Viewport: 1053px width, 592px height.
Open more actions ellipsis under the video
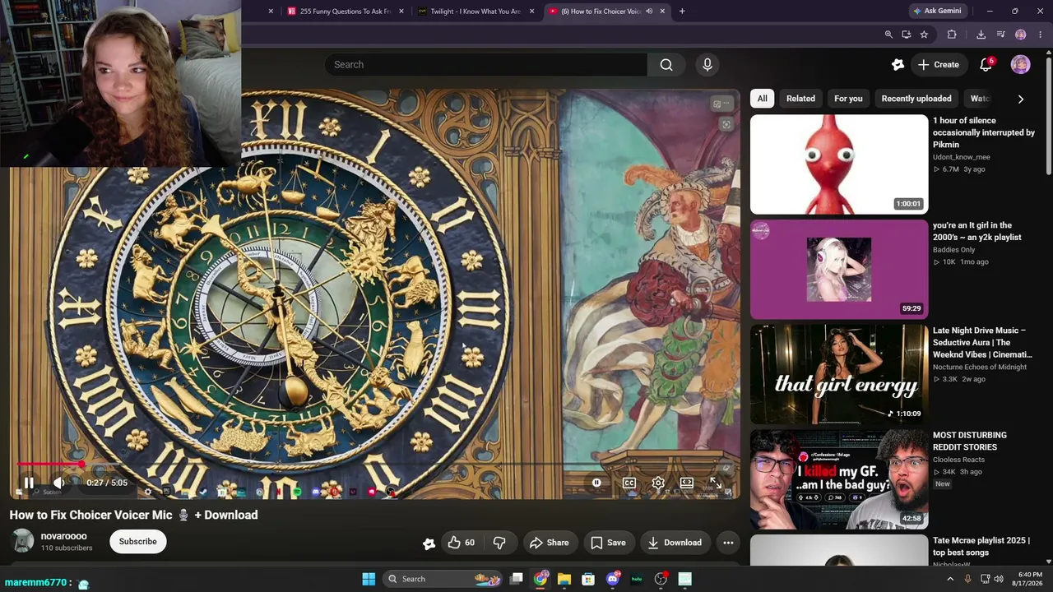[x=728, y=543]
